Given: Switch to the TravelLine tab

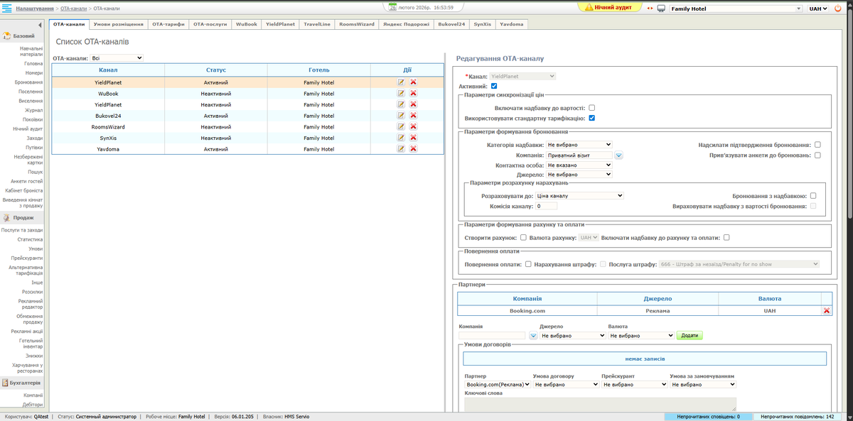Looking at the screenshot, I should (x=317, y=24).
